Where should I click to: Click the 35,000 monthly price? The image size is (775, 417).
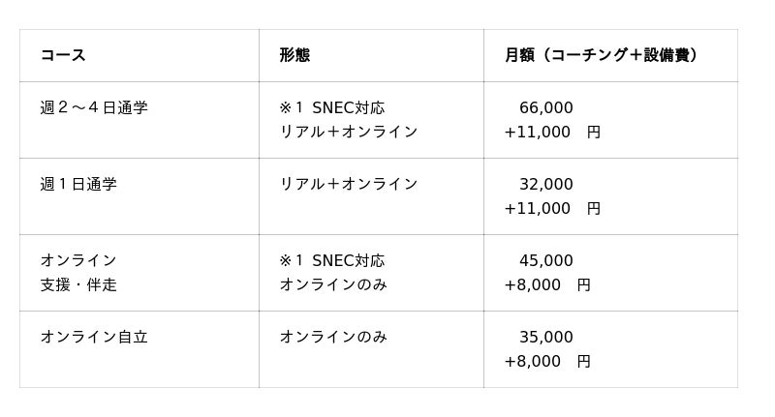click(x=546, y=337)
